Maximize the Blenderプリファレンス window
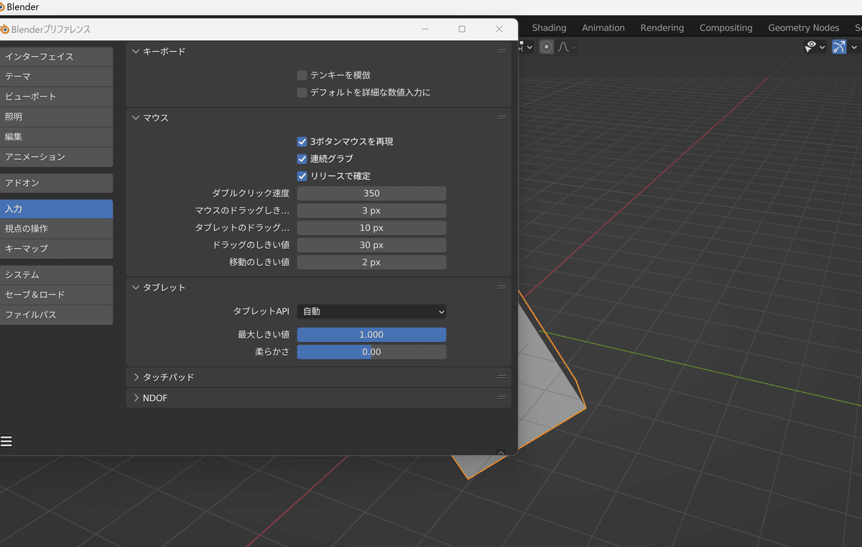 click(x=462, y=29)
